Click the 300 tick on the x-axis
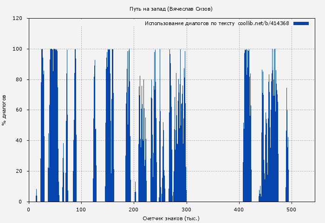Screen dimensions: 325x223 (x=186, y=209)
